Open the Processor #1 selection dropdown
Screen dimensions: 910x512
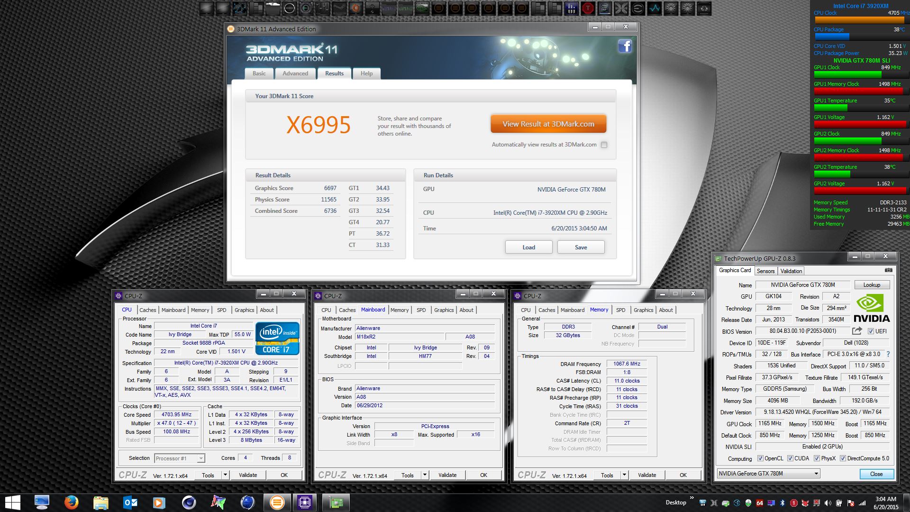coord(180,458)
